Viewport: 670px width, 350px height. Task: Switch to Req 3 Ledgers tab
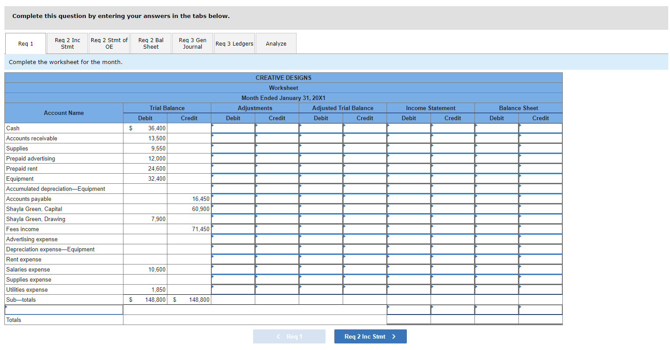click(234, 43)
